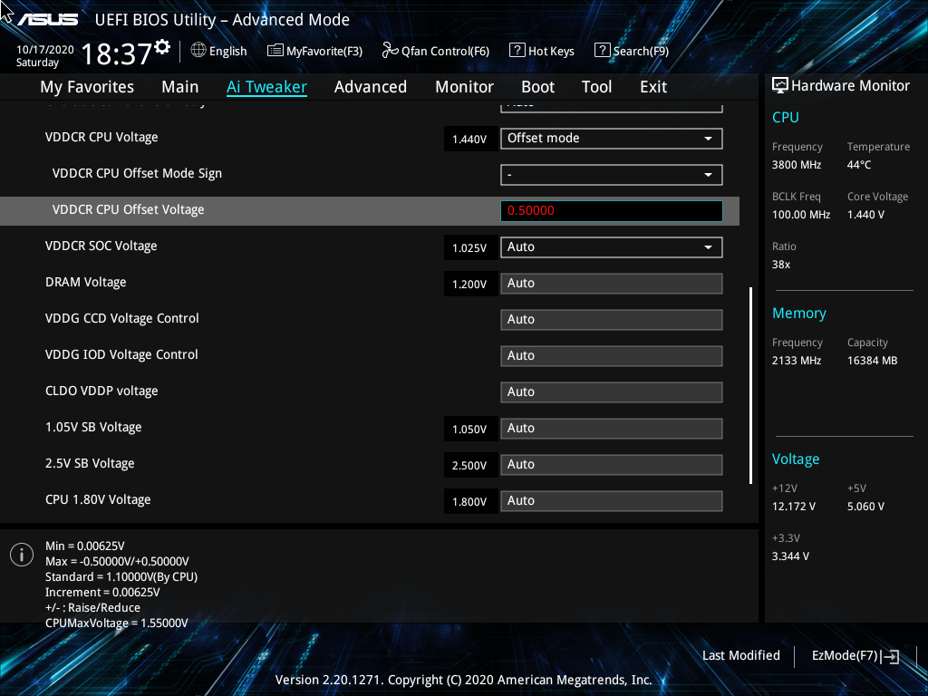Click 2.5V SB Voltage Auto field
The image size is (928, 696).
[x=612, y=465]
